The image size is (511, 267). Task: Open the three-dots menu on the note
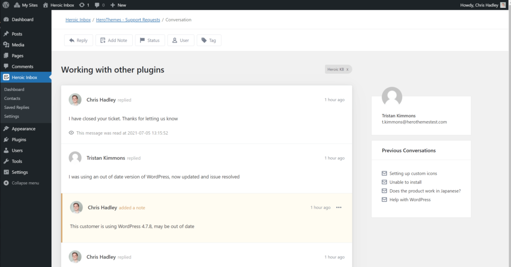(x=339, y=208)
